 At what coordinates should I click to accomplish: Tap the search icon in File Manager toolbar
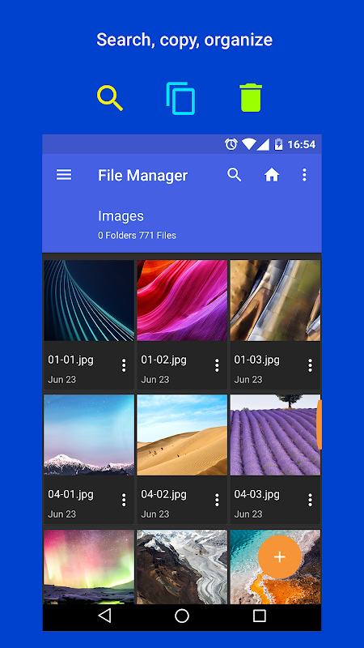pos(234,175)
